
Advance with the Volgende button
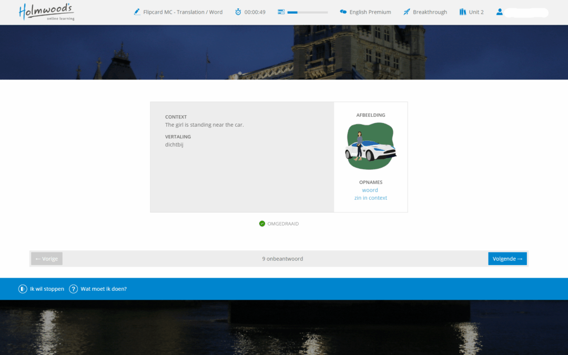click(507, 259)
